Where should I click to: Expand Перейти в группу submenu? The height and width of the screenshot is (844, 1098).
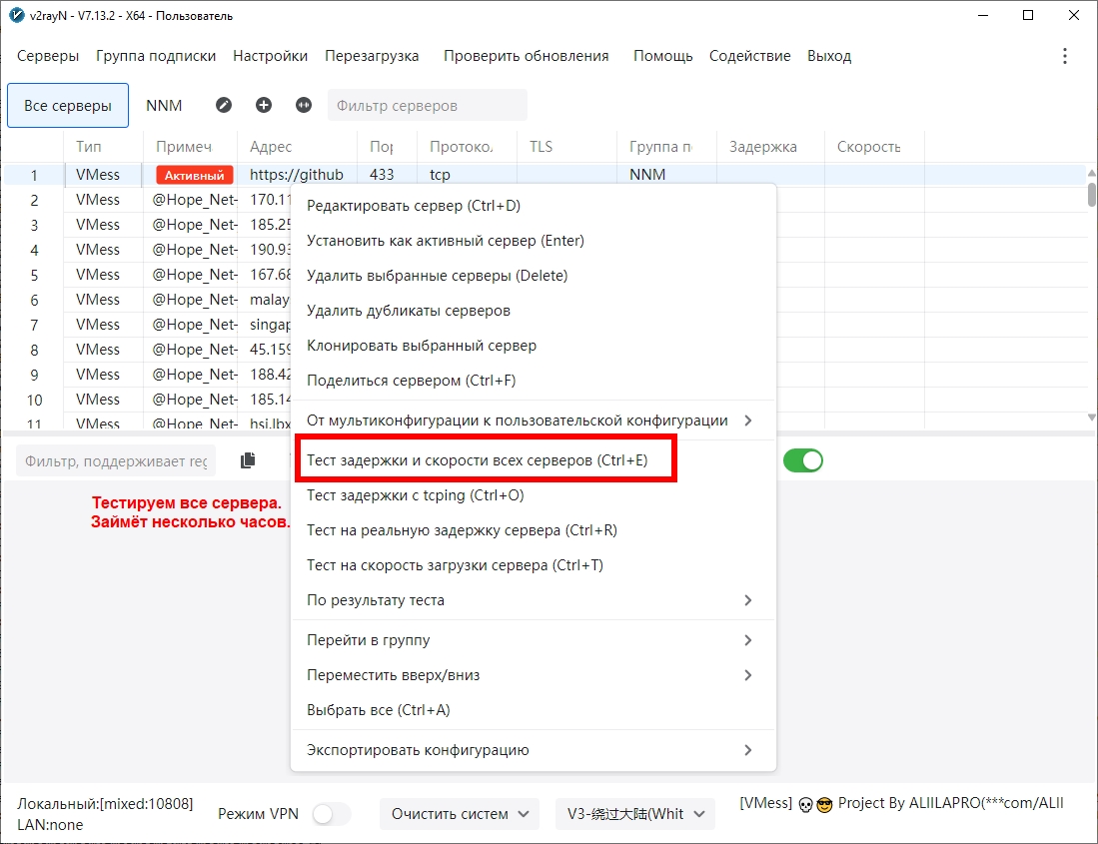coord(533,640)
